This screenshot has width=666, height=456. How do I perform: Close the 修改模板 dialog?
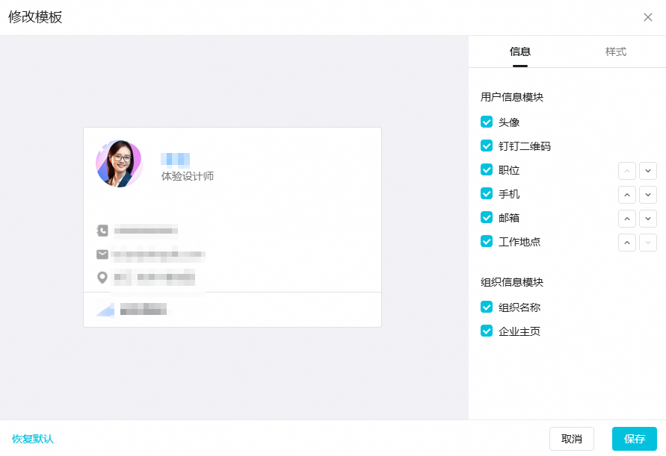[x=648, y=17]
